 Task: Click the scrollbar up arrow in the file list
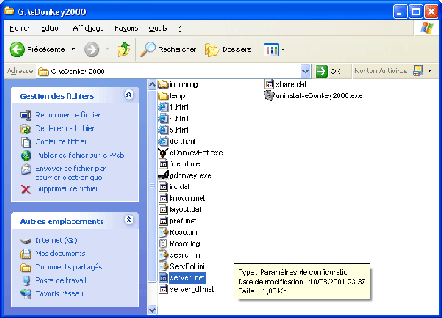click(x=152, y=85)
